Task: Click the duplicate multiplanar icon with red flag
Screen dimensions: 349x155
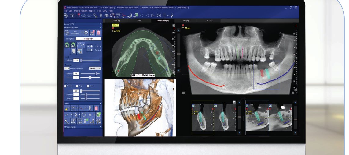Action: point(92,33)
